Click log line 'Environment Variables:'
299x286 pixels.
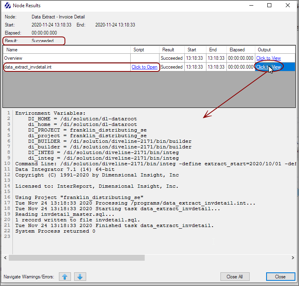[x=51, y=113]
